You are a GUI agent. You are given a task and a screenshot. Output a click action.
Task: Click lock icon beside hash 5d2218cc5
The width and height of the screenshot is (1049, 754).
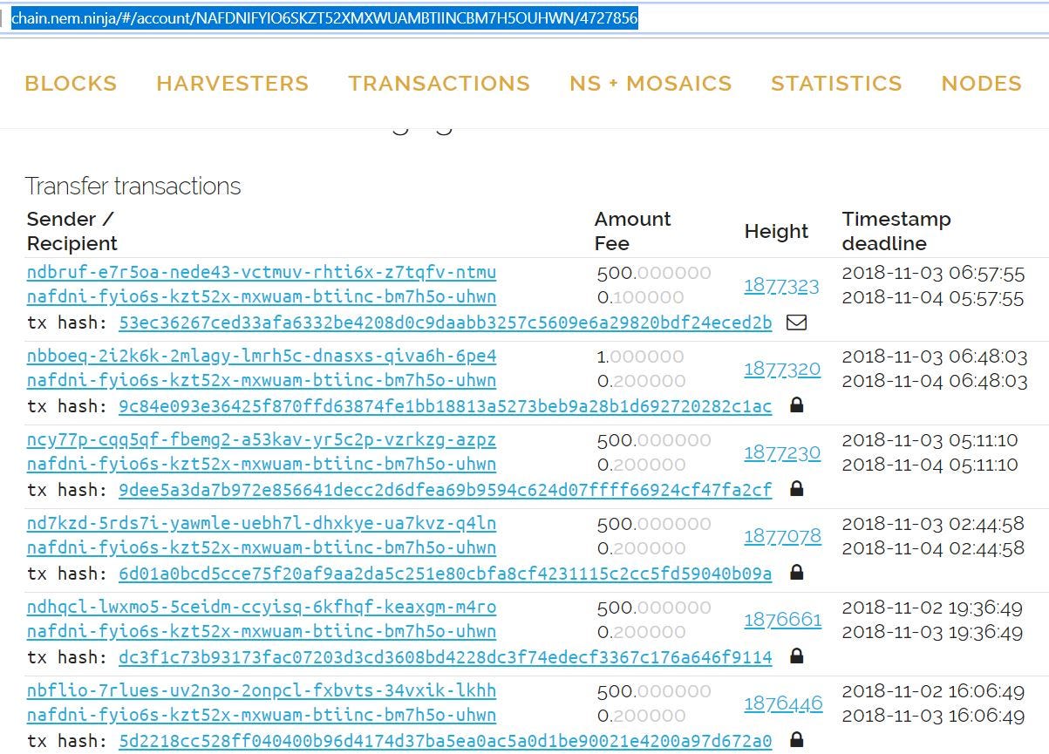pos(796,740)
